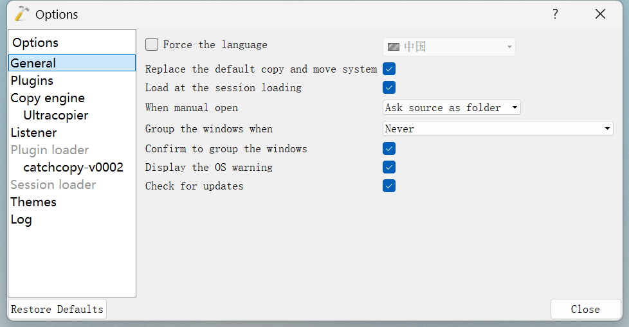Go to the Listener options page
This screenshot has width=629, height=327.
pyautogui.click(x=33, y=132)
